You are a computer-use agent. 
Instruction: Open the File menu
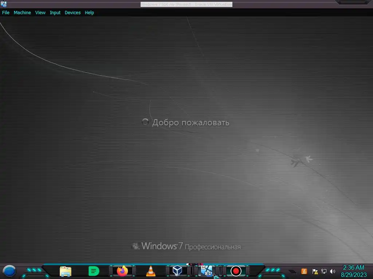(x=6, y=13)
